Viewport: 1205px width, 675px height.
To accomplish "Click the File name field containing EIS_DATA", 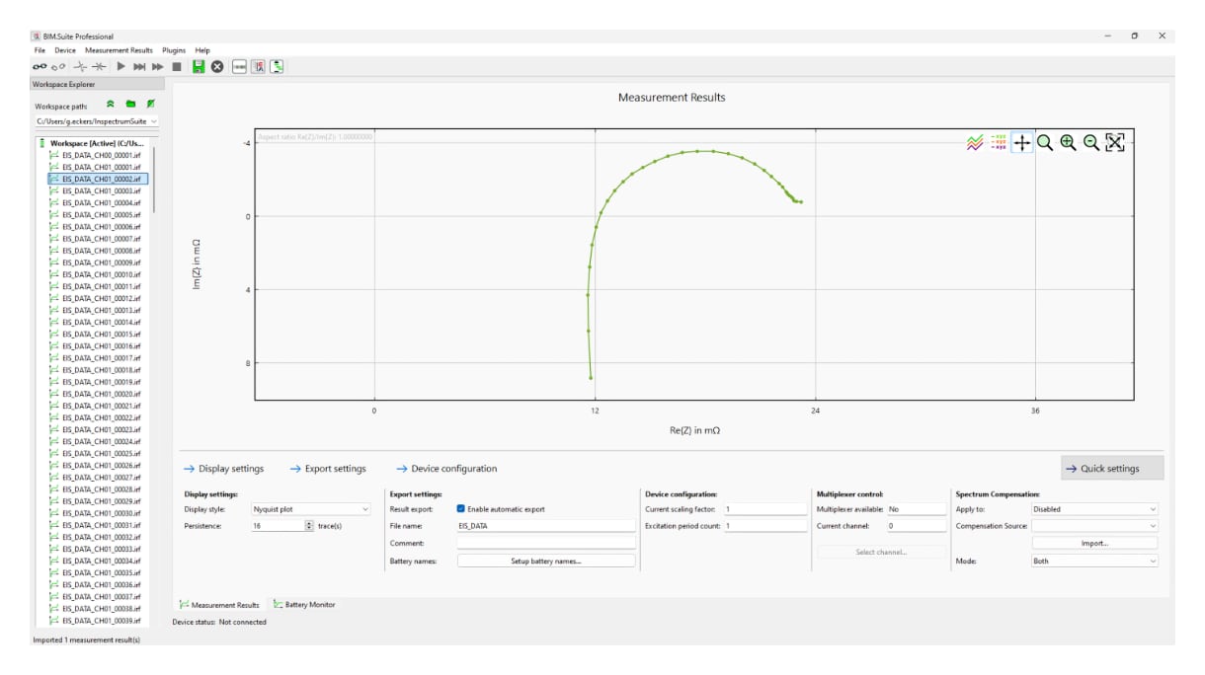I will pos(546,526).
